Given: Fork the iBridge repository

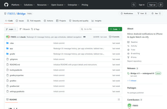Looking at the screenshot, I should click(142, 13).
